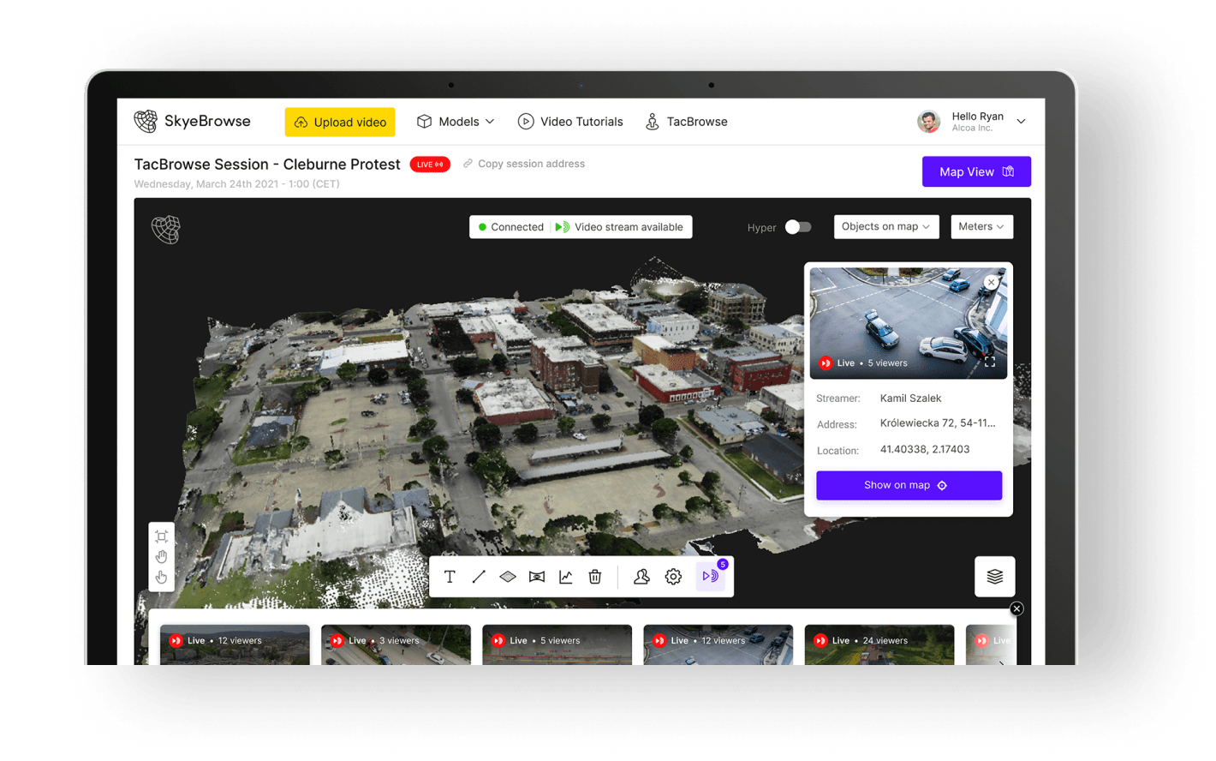Open the TacBrowse menu item
The width and height of the screenshot is (1216, 761).
click(687, 122)
